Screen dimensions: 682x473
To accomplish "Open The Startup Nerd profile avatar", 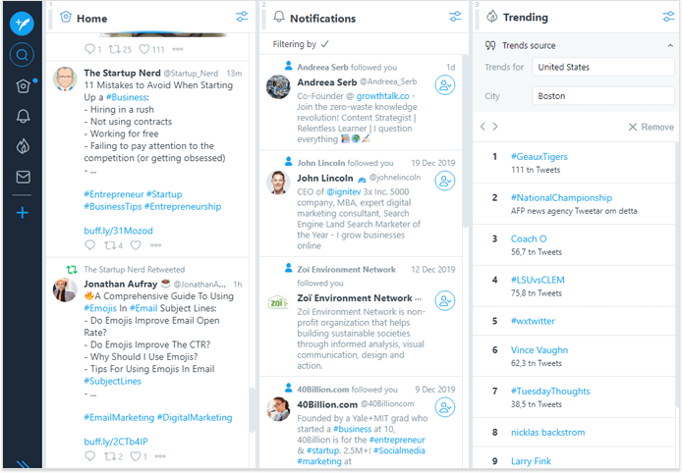I will pos(65,79).
